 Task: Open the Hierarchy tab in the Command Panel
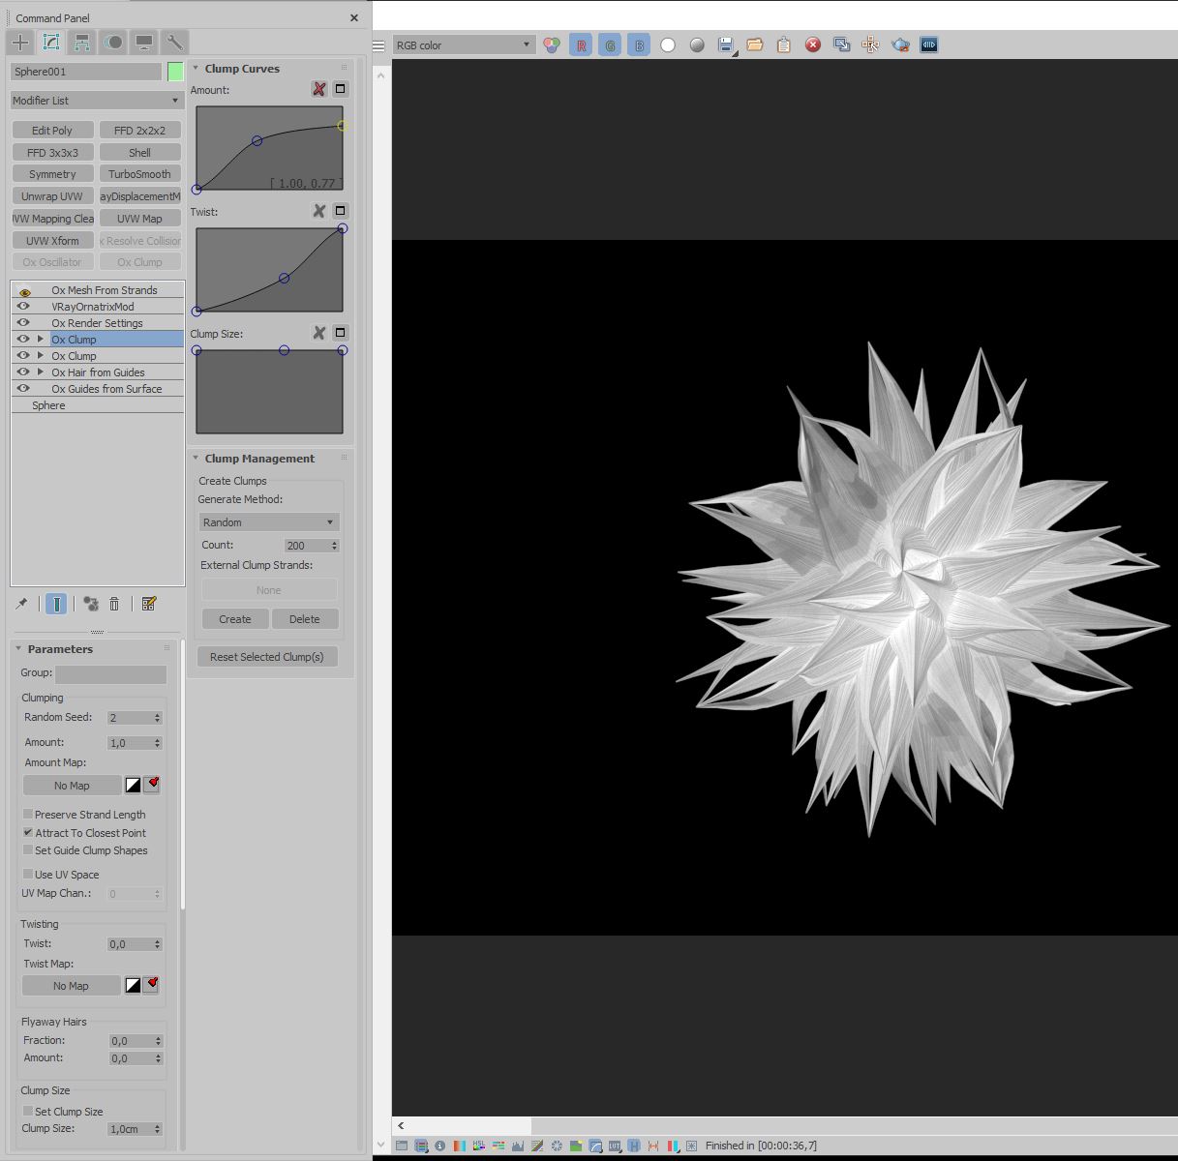82,43
